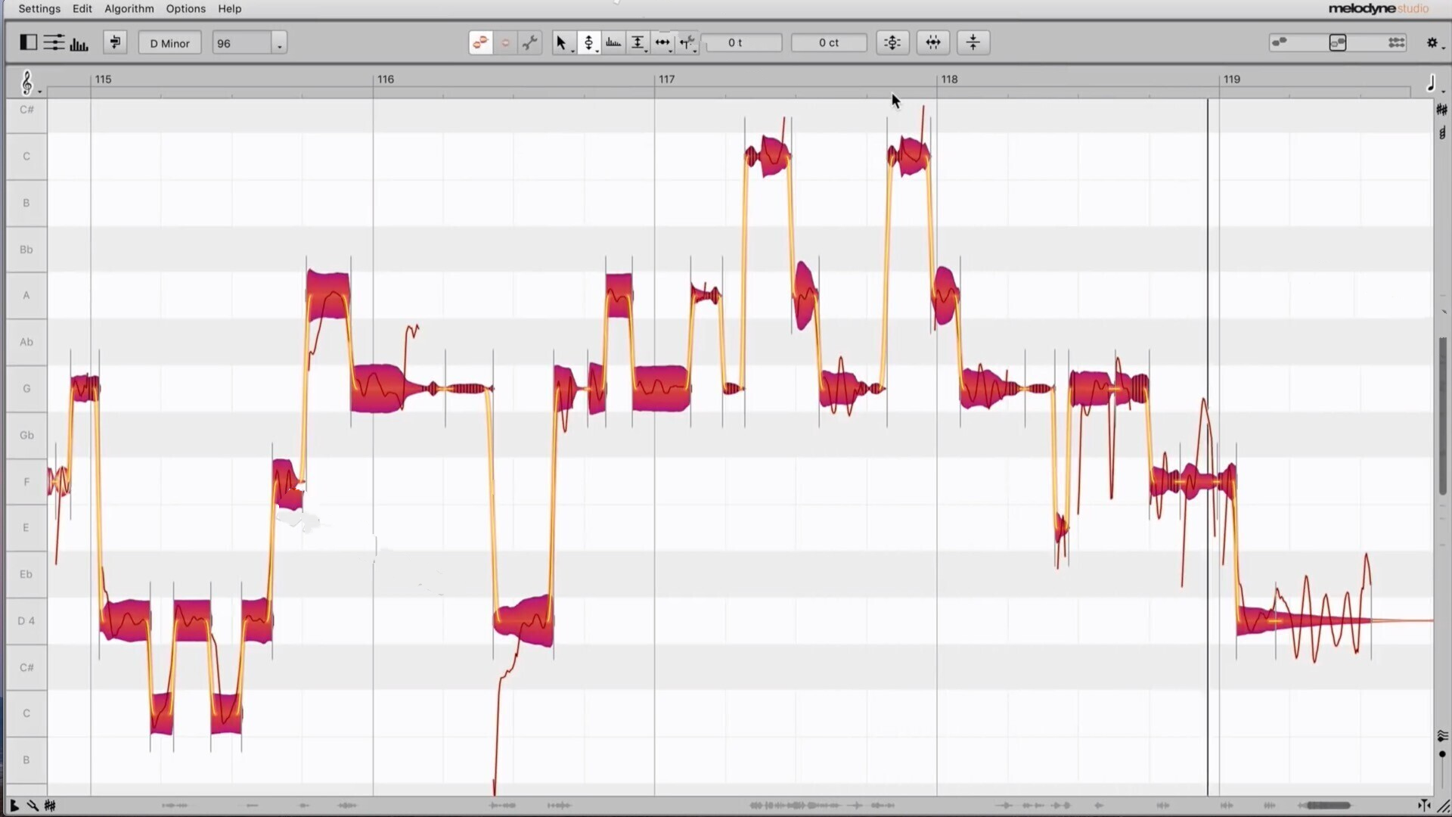Select the Note Separation tool
1452x817 pixels.
[x=687, y=42]
